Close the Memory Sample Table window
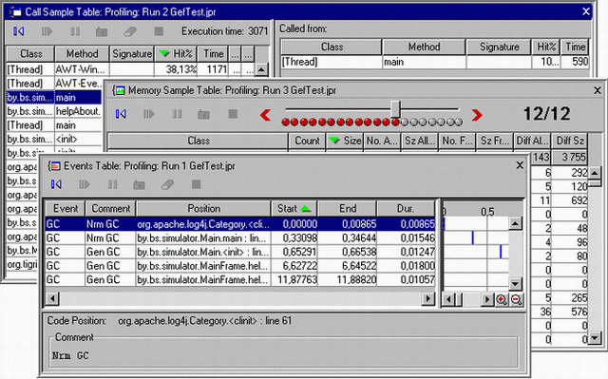Image resolution: width=608 pixels, height=379 pixels. 598,90
